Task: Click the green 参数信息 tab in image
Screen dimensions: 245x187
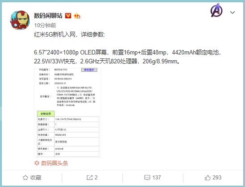Action: (46, 114)
